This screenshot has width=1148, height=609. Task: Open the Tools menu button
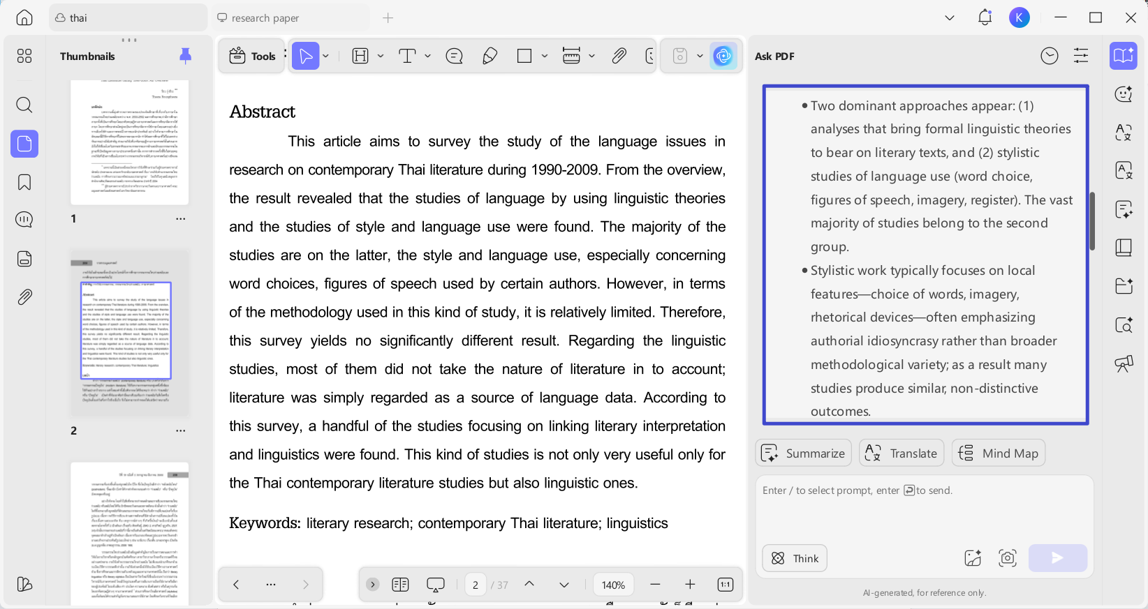[252, 56]
